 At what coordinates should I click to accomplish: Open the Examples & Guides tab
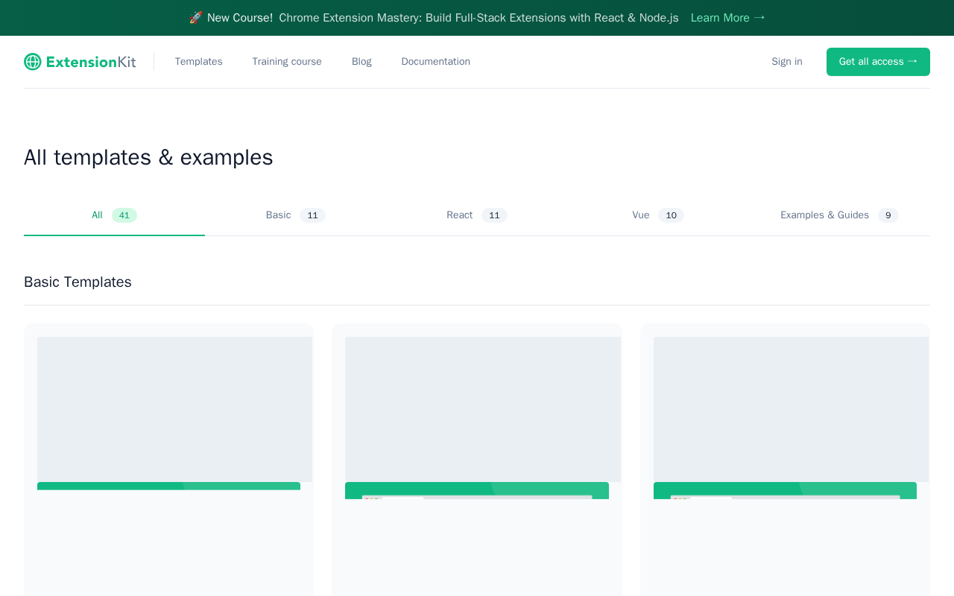coord(839,215)
